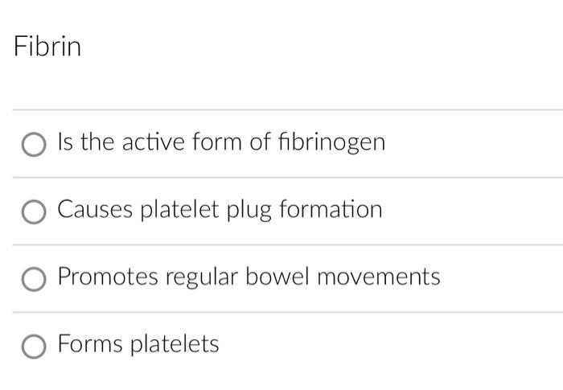The image size is (563, 390).
Task: Click the 'Promotes regular bowel movements' answer text
Action: pyautogui.click(x=249, y=277)
